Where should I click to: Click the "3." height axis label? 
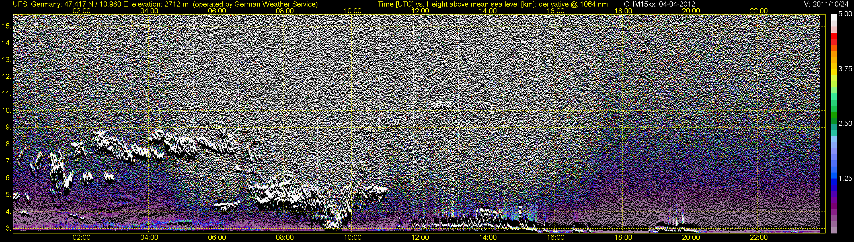(9, 229)
